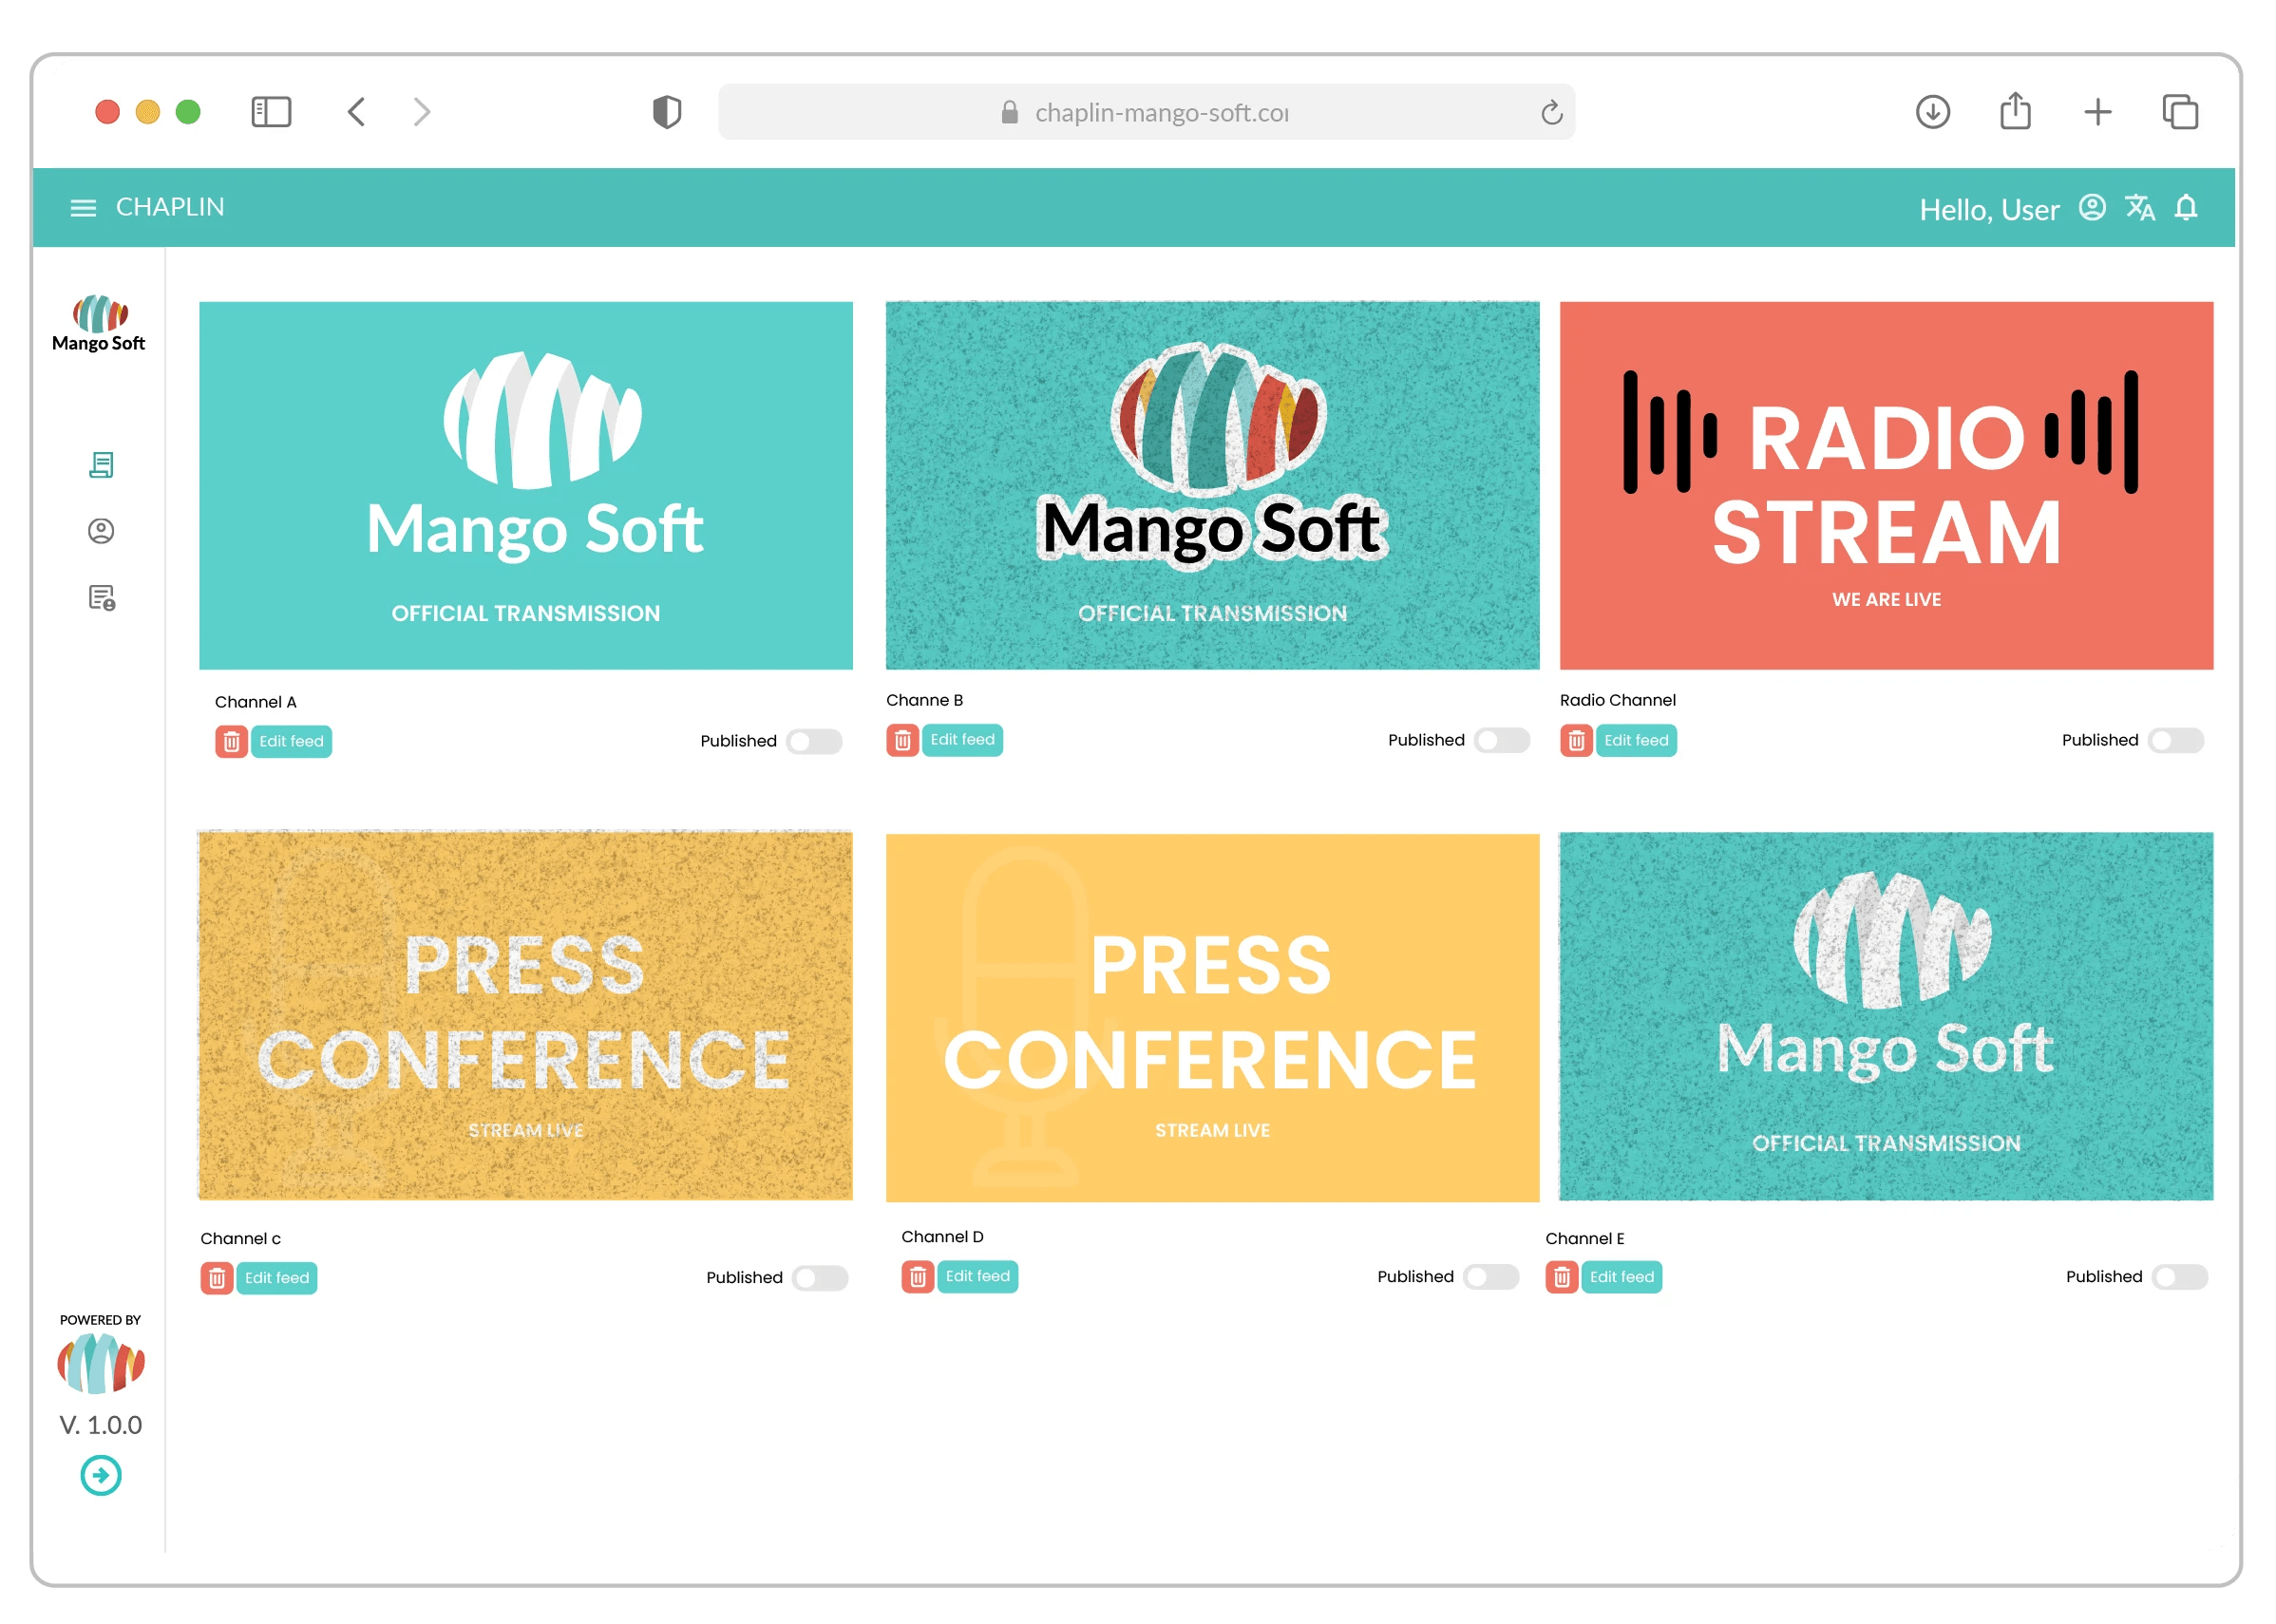Image resolution: width=2276 pixels, height=1624 pixels.
Task: Click the language translate icon in header
Action: [2139, 208]
